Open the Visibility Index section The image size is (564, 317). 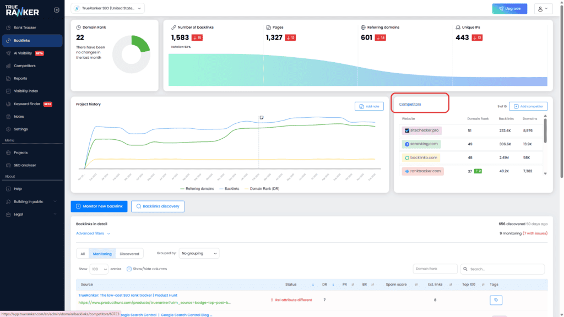[26, 90]
